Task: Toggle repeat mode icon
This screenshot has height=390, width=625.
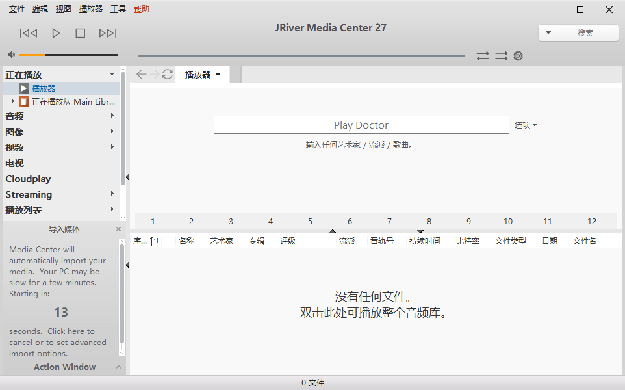Action: [483, 56]
